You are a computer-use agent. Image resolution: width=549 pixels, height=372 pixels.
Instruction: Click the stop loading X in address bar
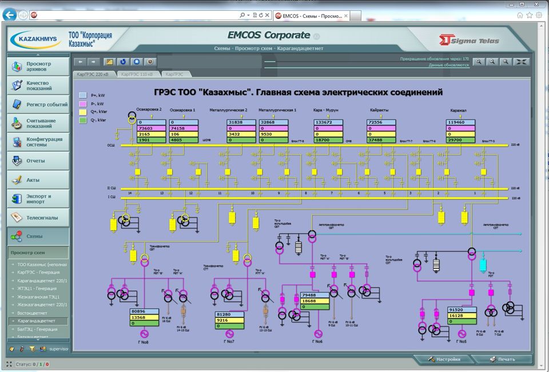(267, 15)
